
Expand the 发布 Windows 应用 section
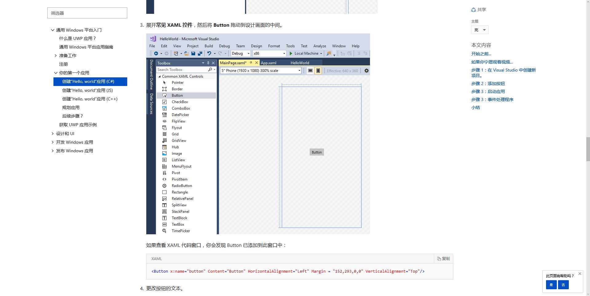53,151
